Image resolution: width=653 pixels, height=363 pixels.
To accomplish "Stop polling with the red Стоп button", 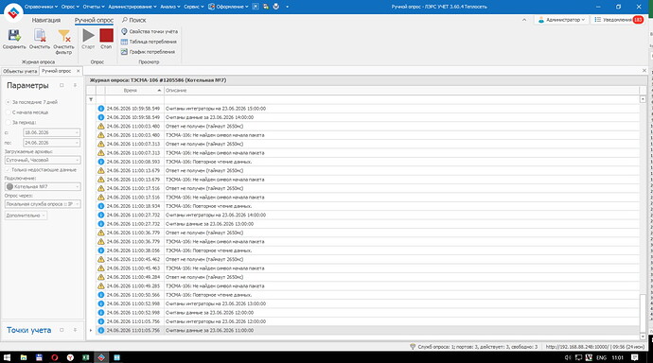I will (106, 39).
